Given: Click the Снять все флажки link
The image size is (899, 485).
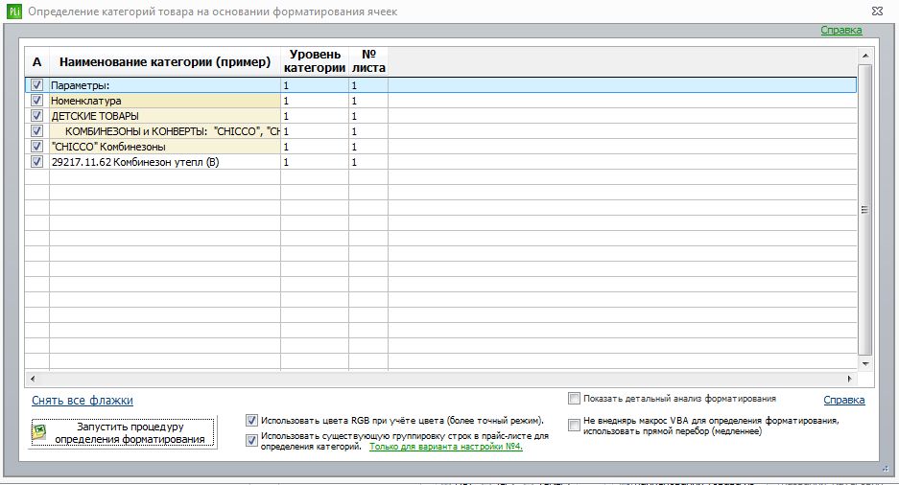Looking at the screenshot, I should pos(82,401).
